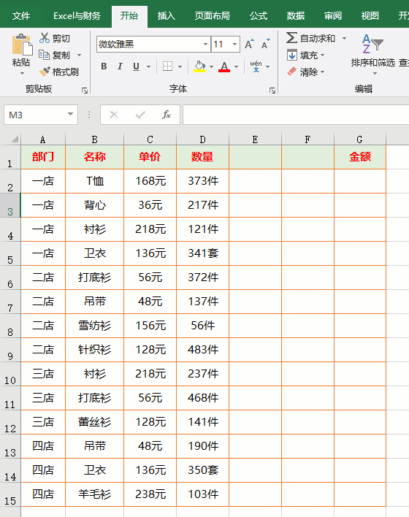Toggle italic formatting

pos(120,66)
